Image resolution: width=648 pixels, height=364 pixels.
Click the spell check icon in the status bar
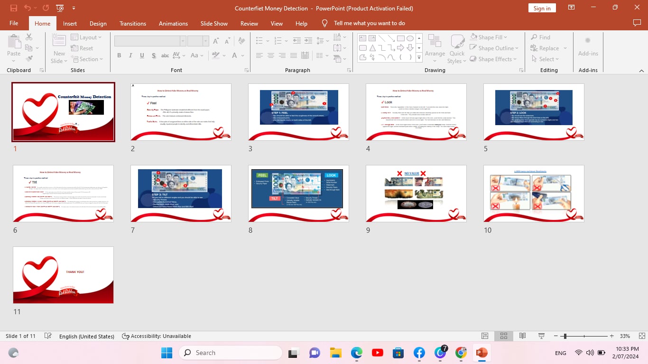click(48, 336)
